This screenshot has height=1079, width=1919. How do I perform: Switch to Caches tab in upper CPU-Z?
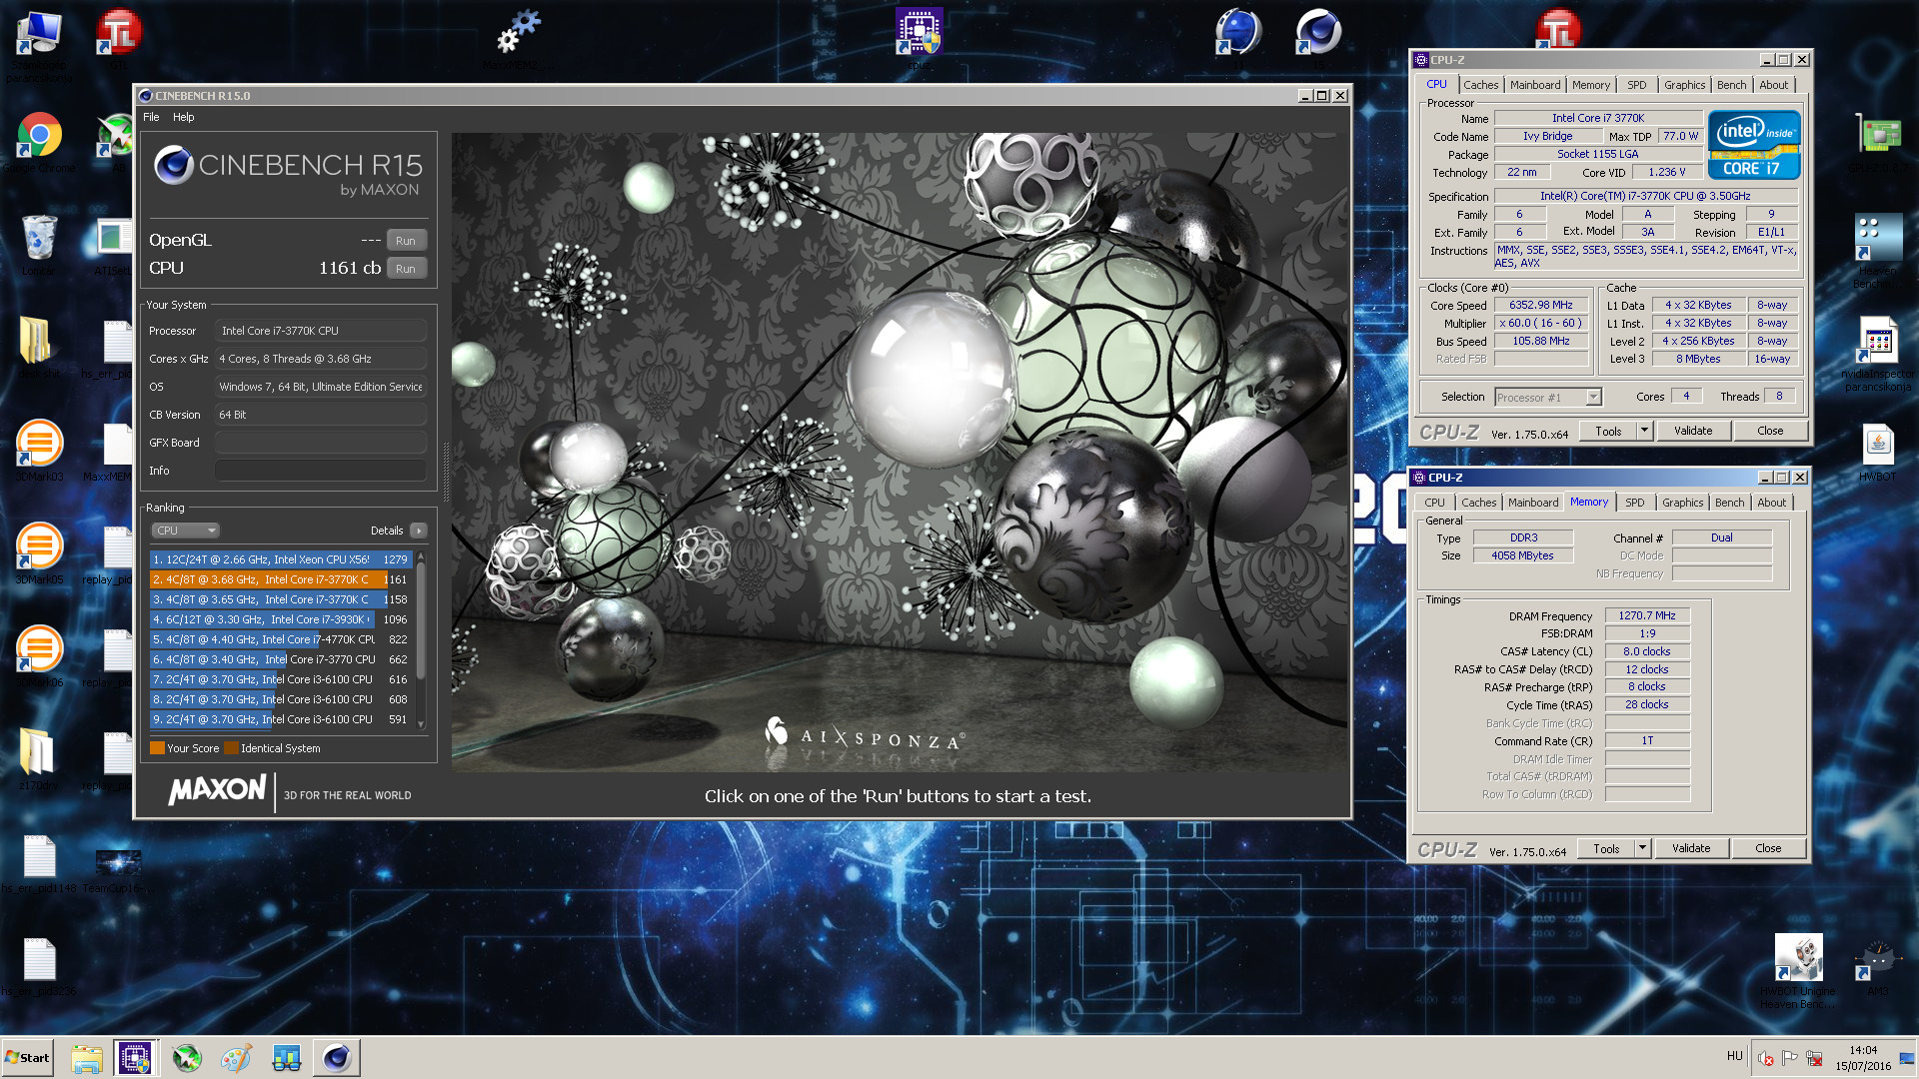coord(1481,85)
